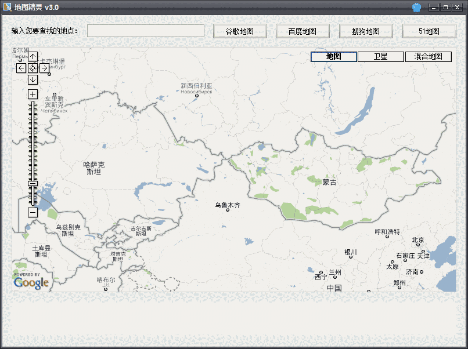Click the center reset-position map icon

click(x=33, y=68)
